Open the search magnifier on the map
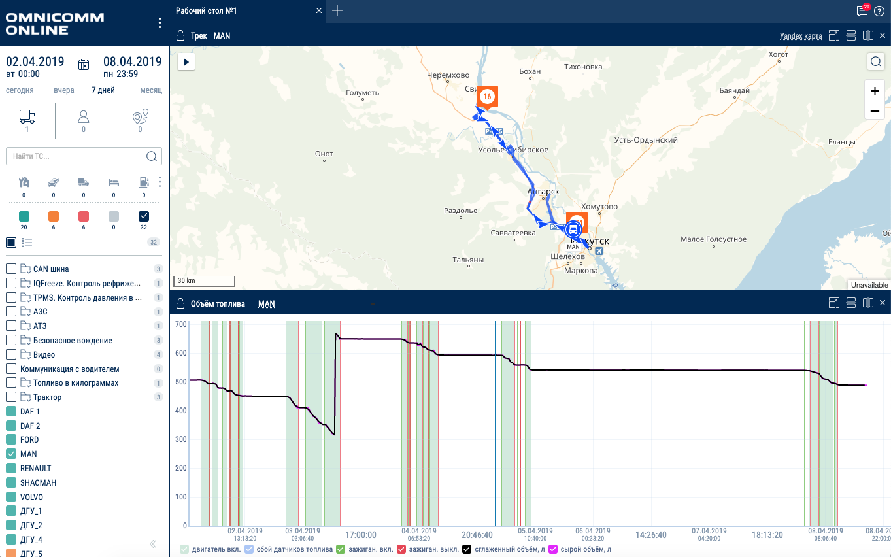This screenshot has height=557, width=891. point(875,61)
